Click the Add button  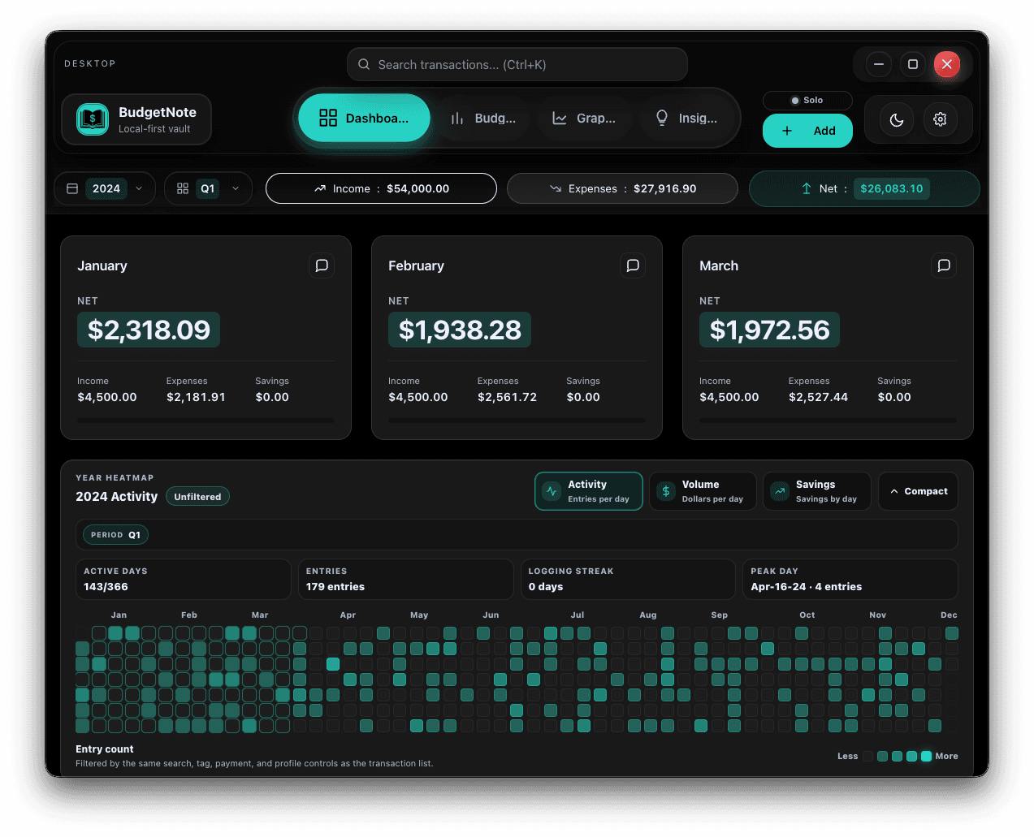tap(807, 131)
